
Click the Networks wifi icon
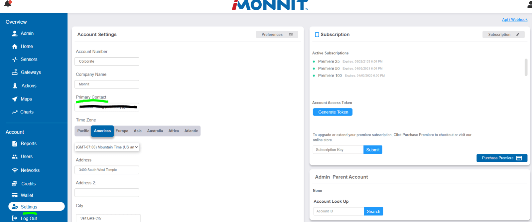click(x=15, y=170)
